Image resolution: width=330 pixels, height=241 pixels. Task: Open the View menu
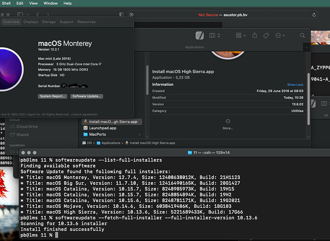click(33, 3)
